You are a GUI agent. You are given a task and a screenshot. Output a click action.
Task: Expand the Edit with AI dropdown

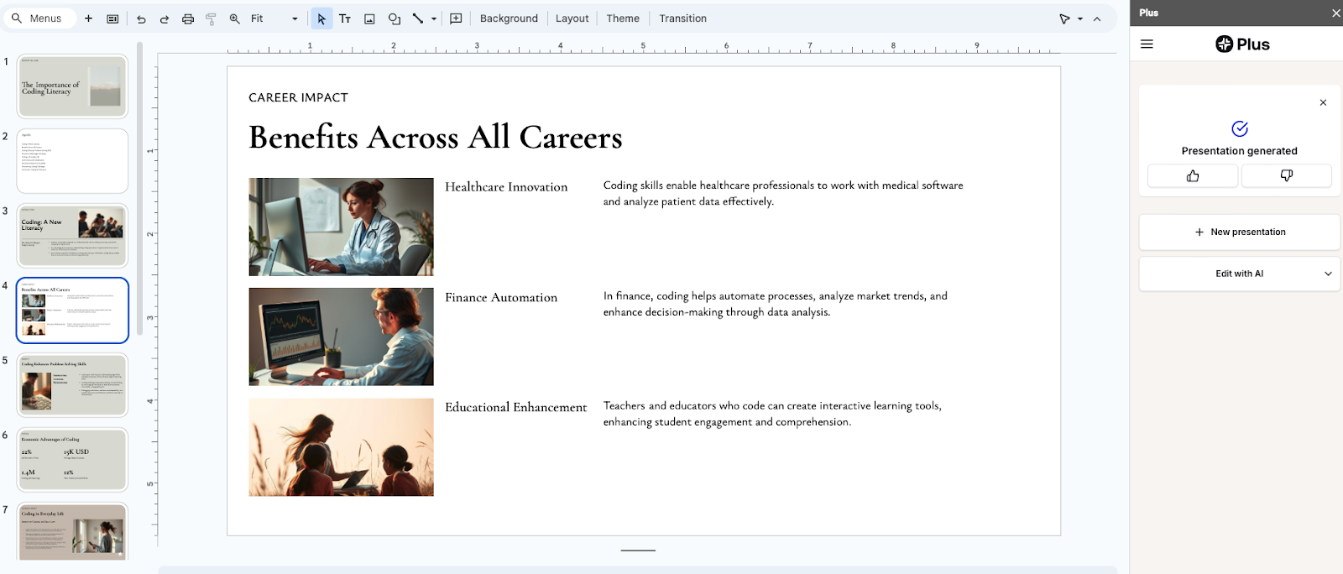1328,274
